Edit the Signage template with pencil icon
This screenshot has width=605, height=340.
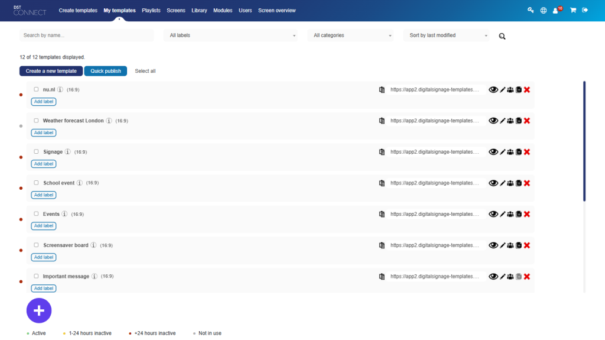click(x=503, y=152)
